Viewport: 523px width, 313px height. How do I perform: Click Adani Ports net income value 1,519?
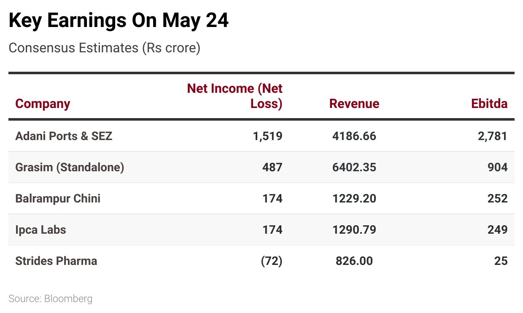coord(268,136)
